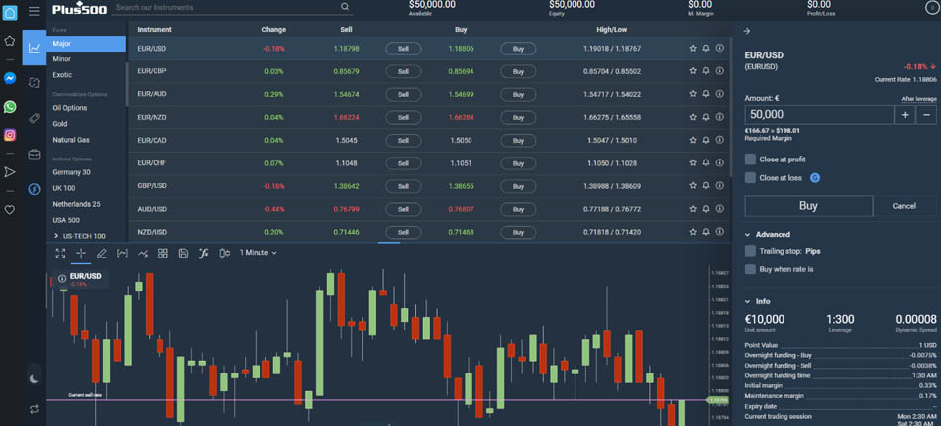Click the Search our Instruments field

pyautogui.click(x=225, y=7)
